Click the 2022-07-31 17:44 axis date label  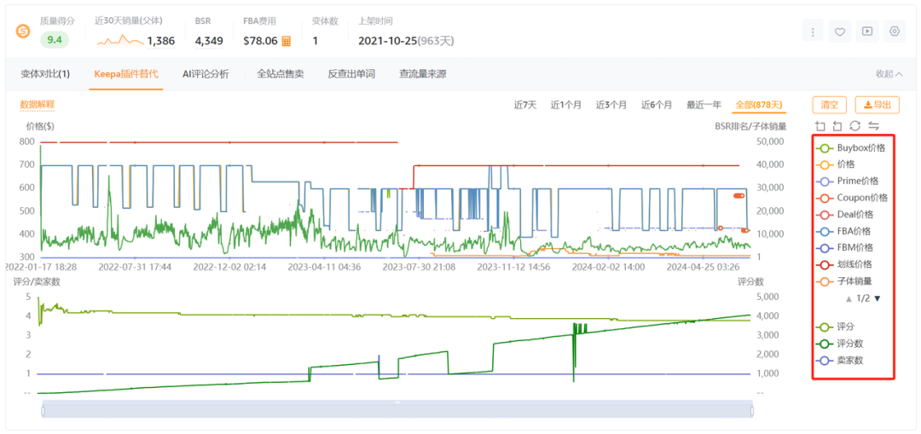(135, 267)
